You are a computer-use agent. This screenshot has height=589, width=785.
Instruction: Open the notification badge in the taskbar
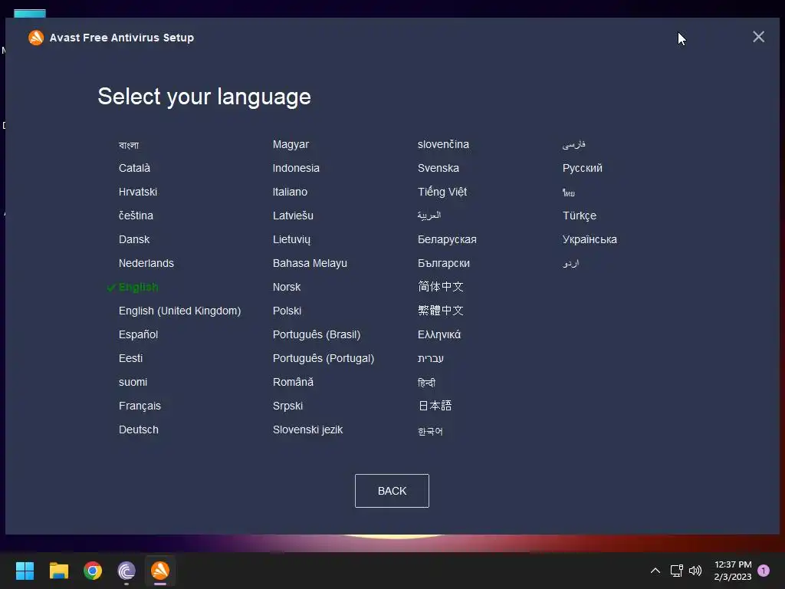pos(764,571)
